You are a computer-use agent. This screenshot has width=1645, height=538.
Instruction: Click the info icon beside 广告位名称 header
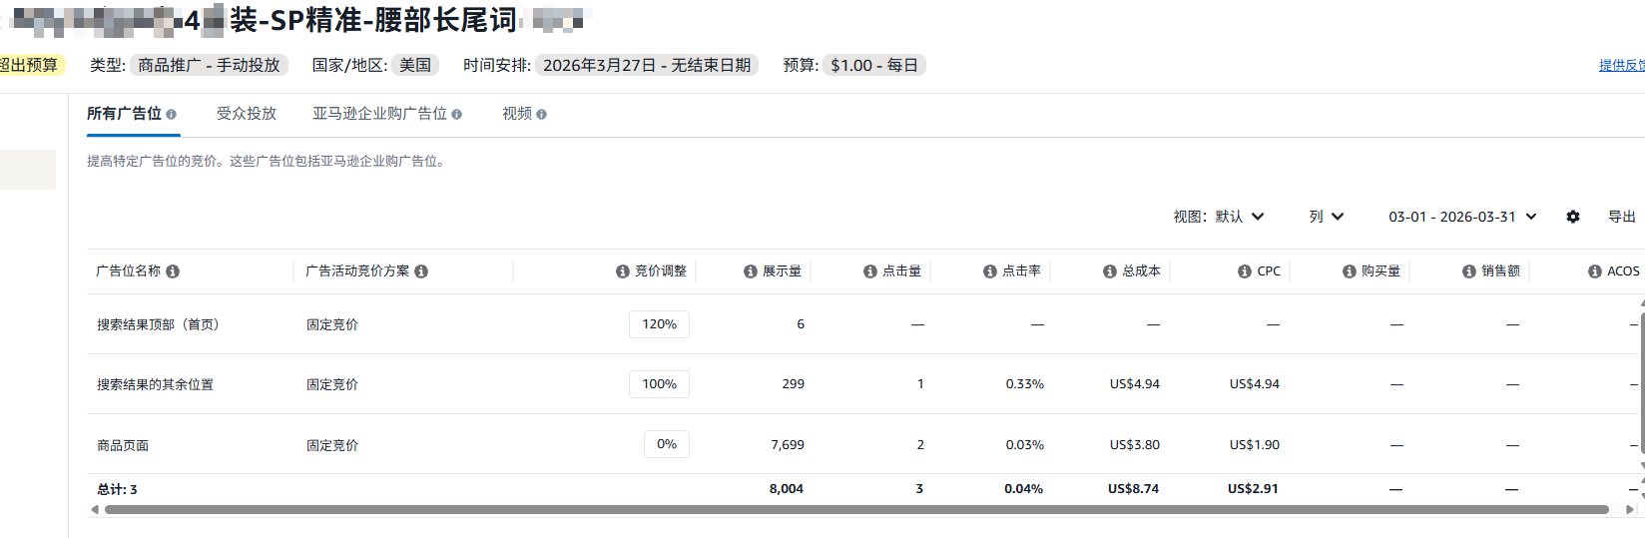[173, 271]
